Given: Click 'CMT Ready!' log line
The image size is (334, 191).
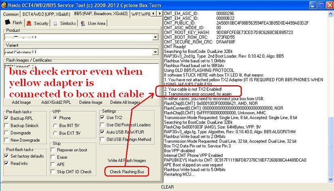Looking at the screenshot, I should 174,46.
